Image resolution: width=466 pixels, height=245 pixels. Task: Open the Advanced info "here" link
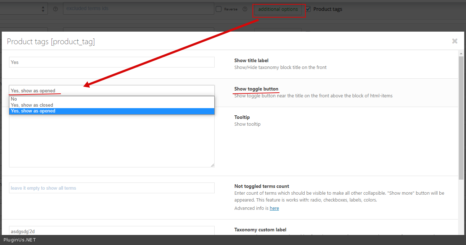pos(274,208)
